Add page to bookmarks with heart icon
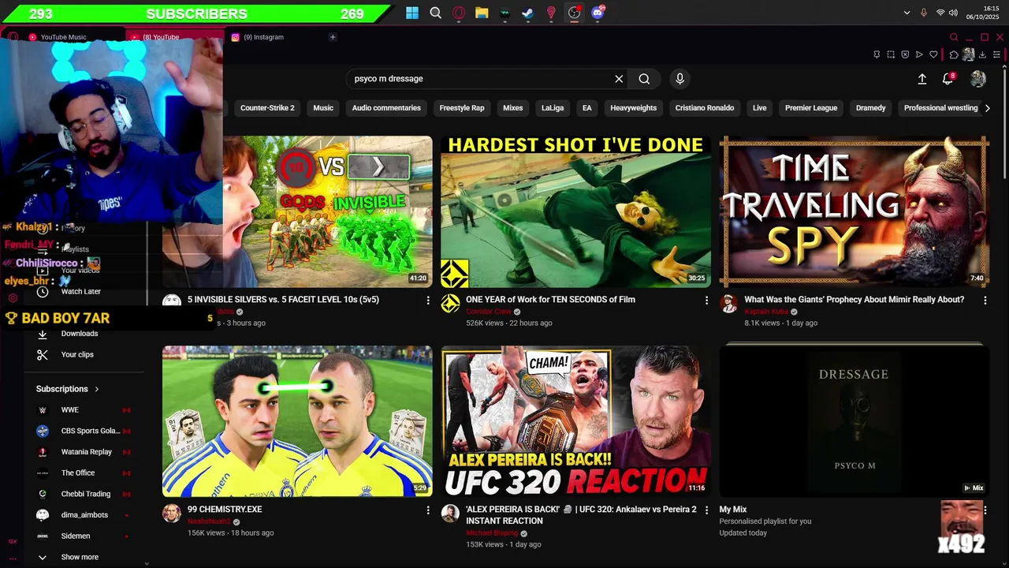Screen dimensions: 1009x568 pyautogui.click(x=933, y=54)
